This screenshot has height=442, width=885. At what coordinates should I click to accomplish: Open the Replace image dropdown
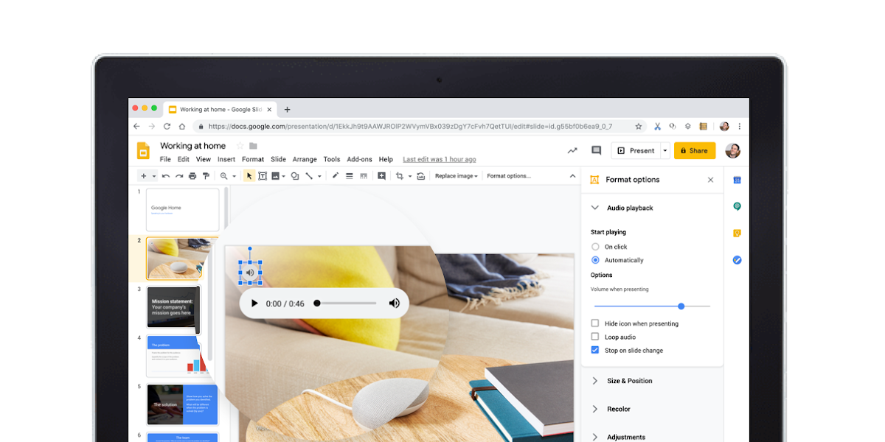point(456,176)
